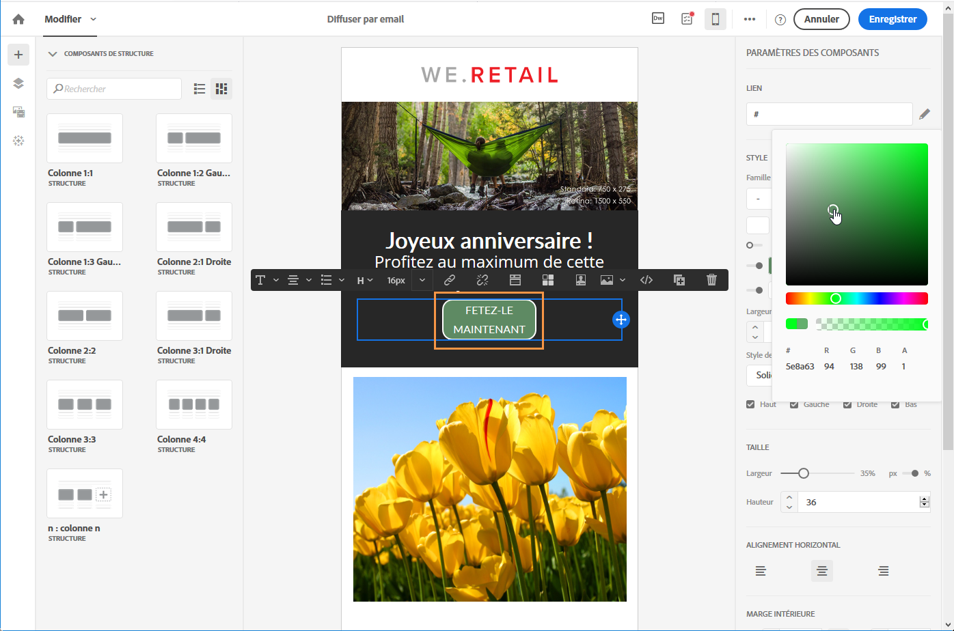Select Colonne 4:4 structure thumbnail
Viewport: 954px width, 631px height.
tap(194, 404)
